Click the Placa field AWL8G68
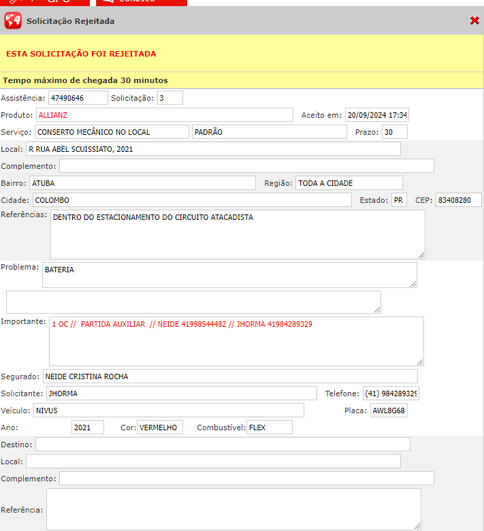 [x=388, y=411]
